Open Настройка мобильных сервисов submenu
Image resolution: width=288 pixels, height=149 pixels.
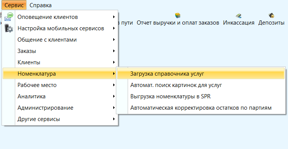(x=60, y=28)
